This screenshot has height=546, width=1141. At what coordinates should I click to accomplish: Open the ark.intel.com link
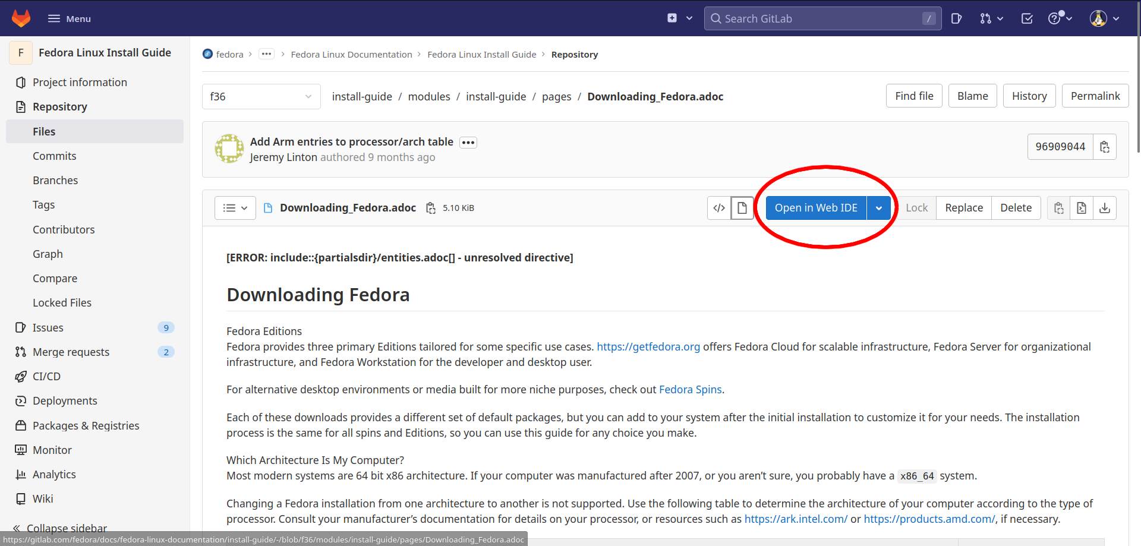click(796, 519)
